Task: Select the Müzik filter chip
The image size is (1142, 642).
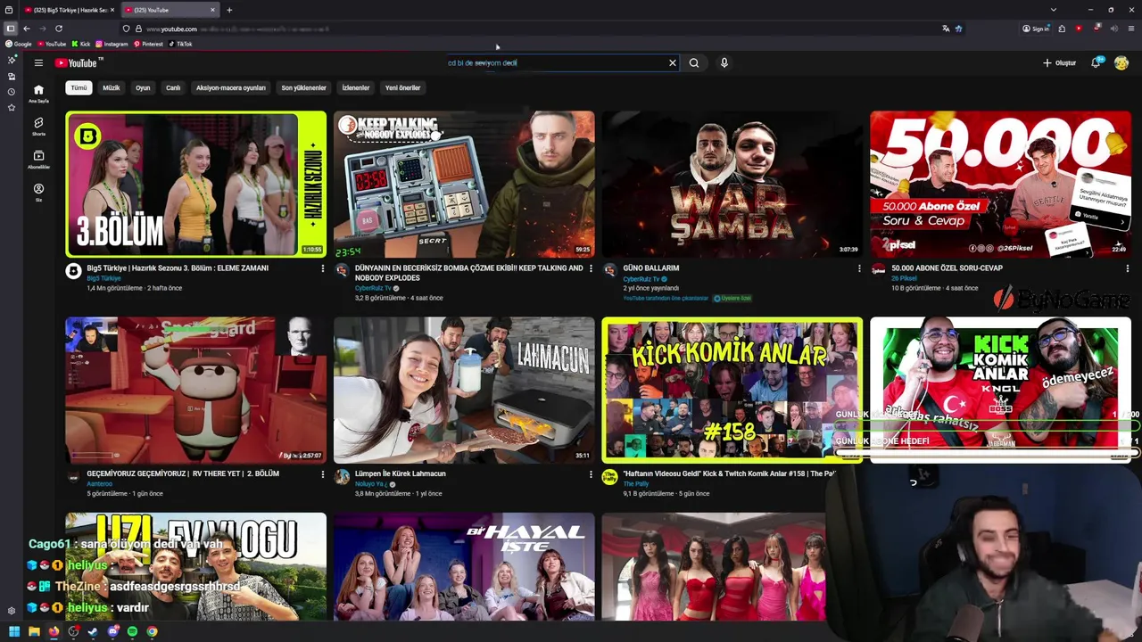Action: (x=112, y=88)
